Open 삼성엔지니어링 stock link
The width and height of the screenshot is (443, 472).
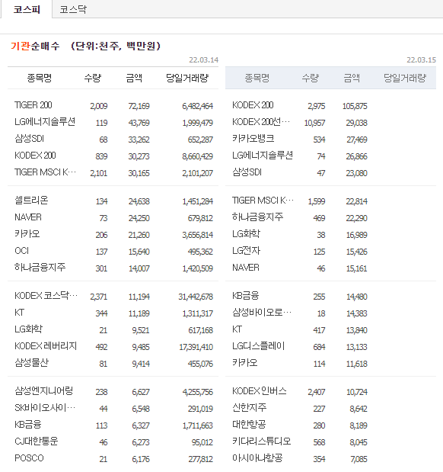[x=44, y=391]
